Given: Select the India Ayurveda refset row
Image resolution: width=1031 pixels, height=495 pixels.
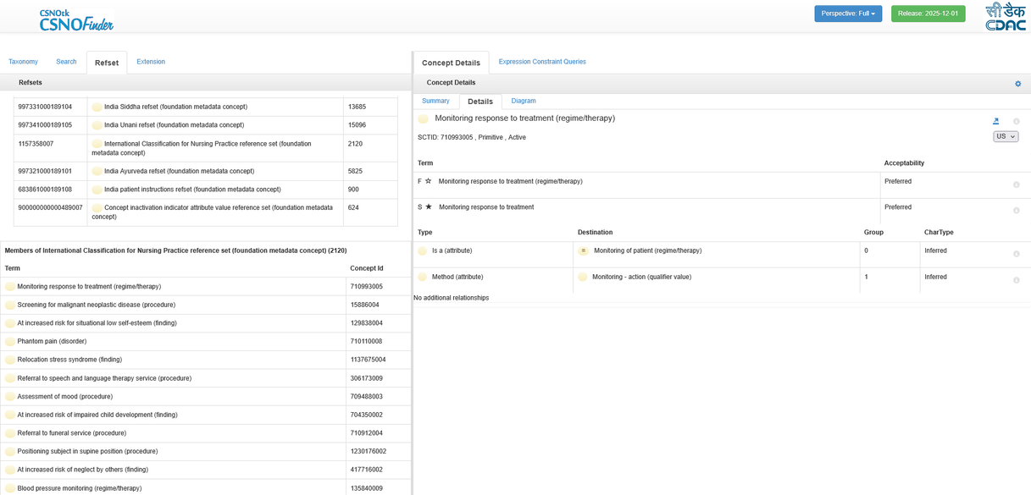Looking at the screenshot, I should pyautogui.click(x=179, y=171).
